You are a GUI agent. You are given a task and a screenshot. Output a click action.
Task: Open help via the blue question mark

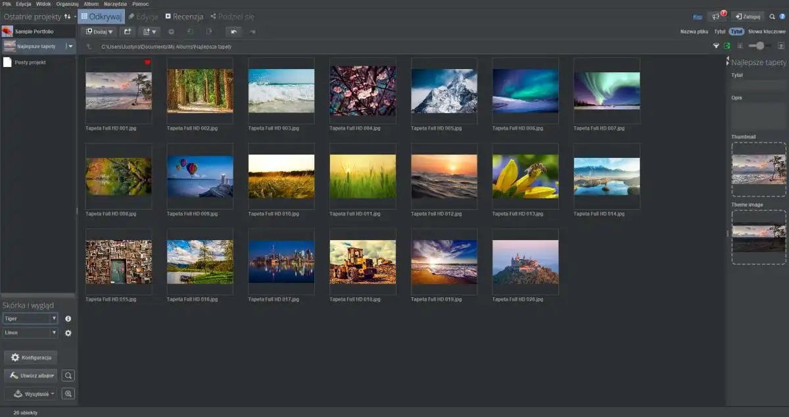tap(782, 16)
